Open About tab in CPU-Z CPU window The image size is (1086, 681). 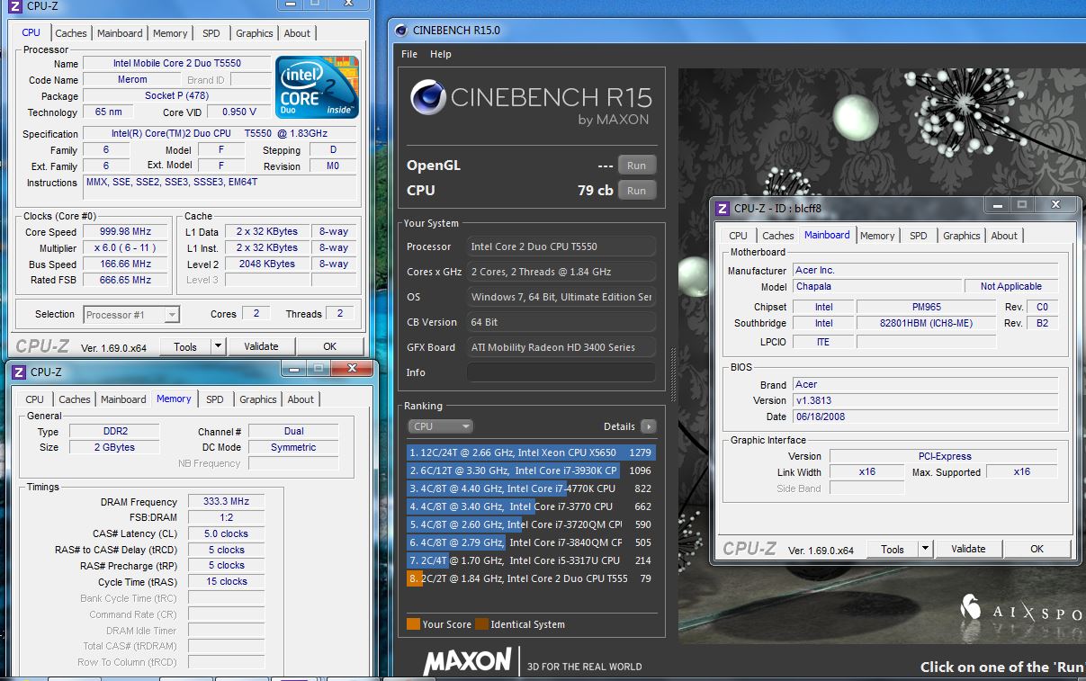297,33
